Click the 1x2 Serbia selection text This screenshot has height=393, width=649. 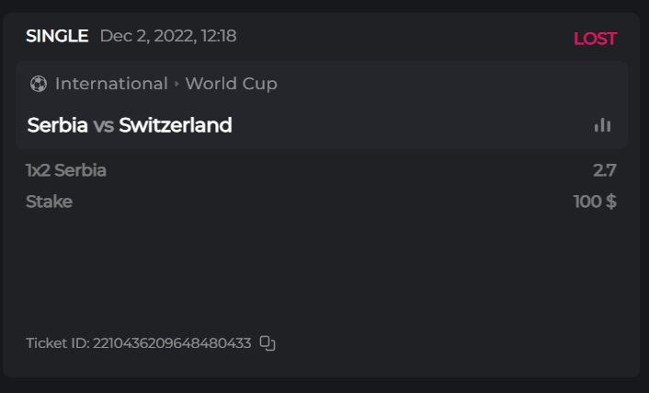(x=66, y=170)
